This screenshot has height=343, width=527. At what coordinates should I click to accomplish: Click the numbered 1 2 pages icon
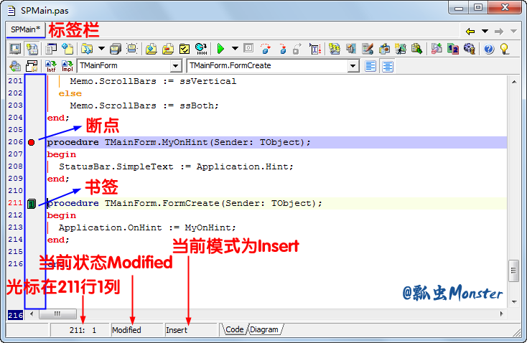[453, 49]
